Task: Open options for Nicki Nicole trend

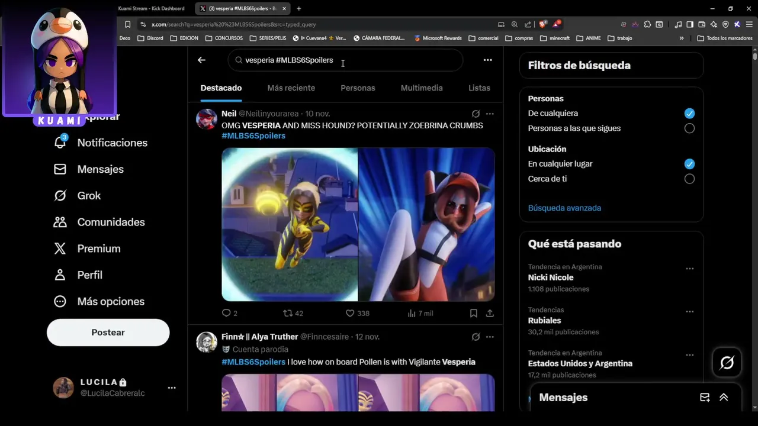Action: [689, 269]
